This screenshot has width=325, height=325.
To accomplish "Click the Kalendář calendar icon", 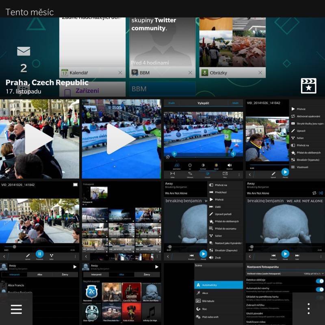I will coord(65,73).
